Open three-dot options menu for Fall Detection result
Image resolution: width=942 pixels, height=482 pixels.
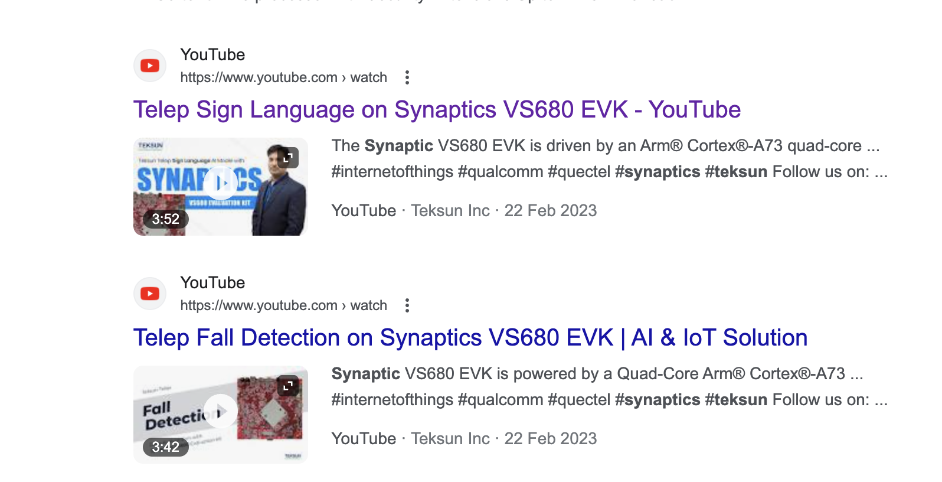(407, 305)
